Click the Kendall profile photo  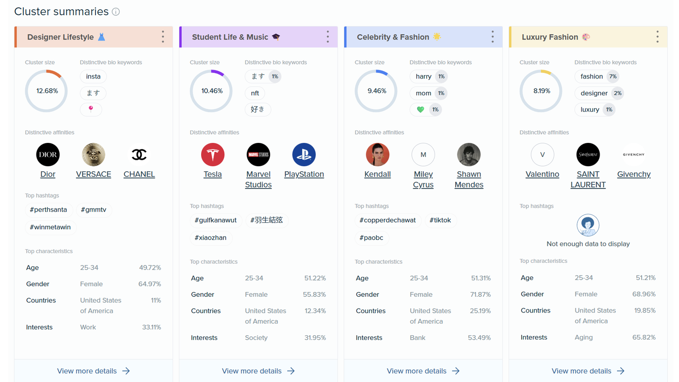click(377, 155)
